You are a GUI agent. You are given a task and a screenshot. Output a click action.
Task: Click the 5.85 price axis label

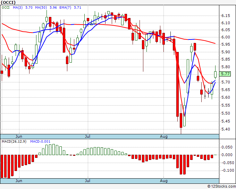click(226, 60)
